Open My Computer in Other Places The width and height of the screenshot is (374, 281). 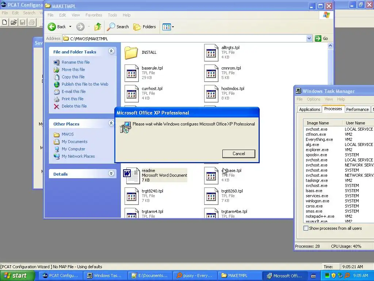73,149
